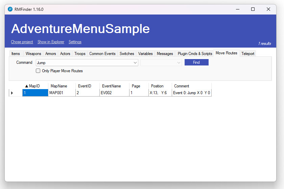
Task: Open the Settings link
Action: coord(75,42)
